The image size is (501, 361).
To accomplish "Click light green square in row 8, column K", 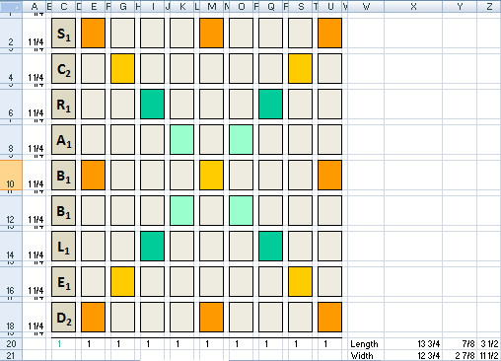I will (182, 139).
